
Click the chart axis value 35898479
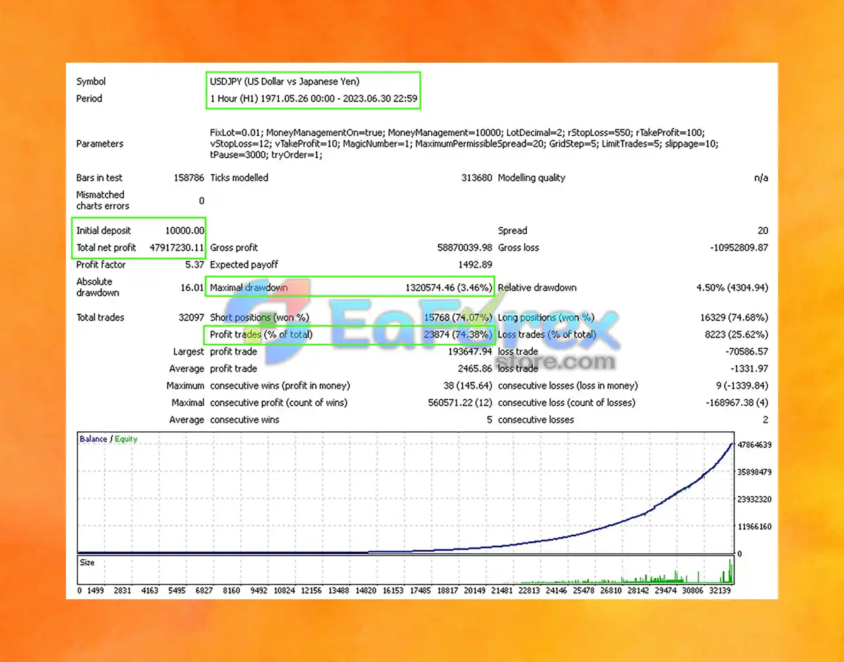[x=754, y=472]
